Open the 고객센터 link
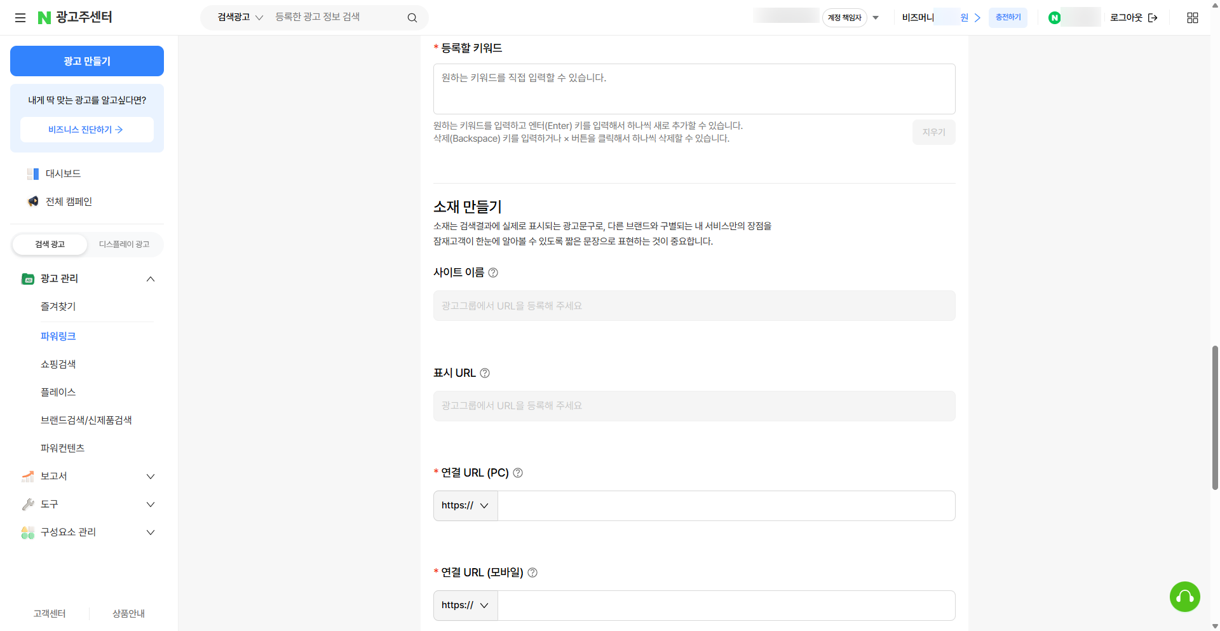The height and width of the screenshot is (631, 1220). 50,613
